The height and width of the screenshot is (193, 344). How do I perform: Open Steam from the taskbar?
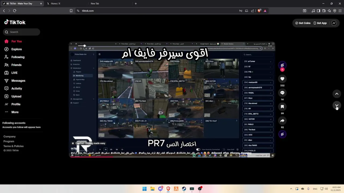(184, 189)
